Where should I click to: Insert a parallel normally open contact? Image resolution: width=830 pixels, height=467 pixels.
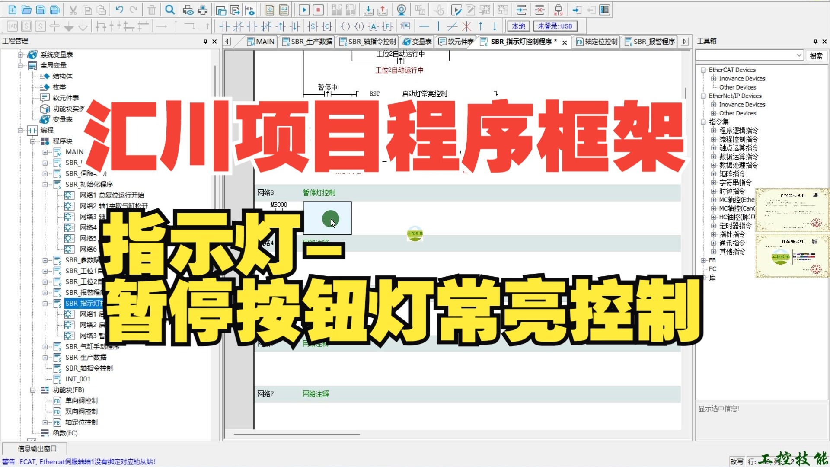pos(252,26)
